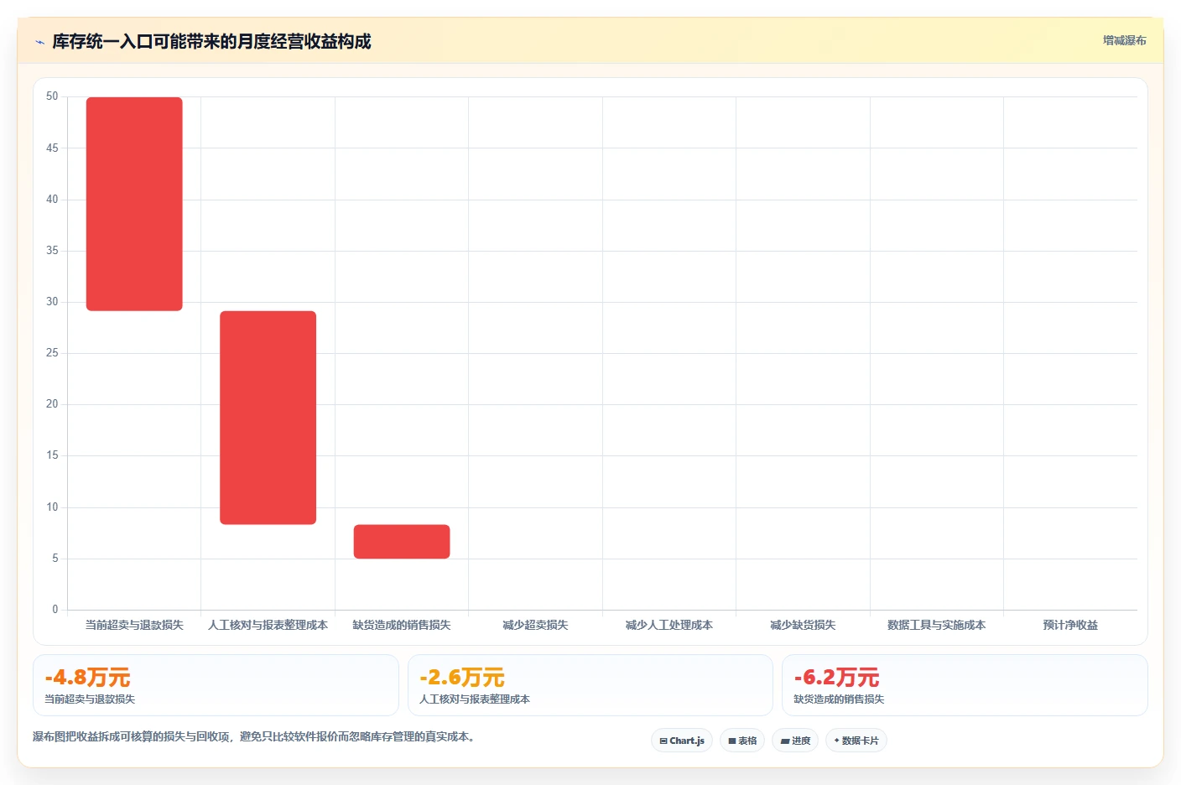Click the x-axis label 预计净收益

[1070, 625]
